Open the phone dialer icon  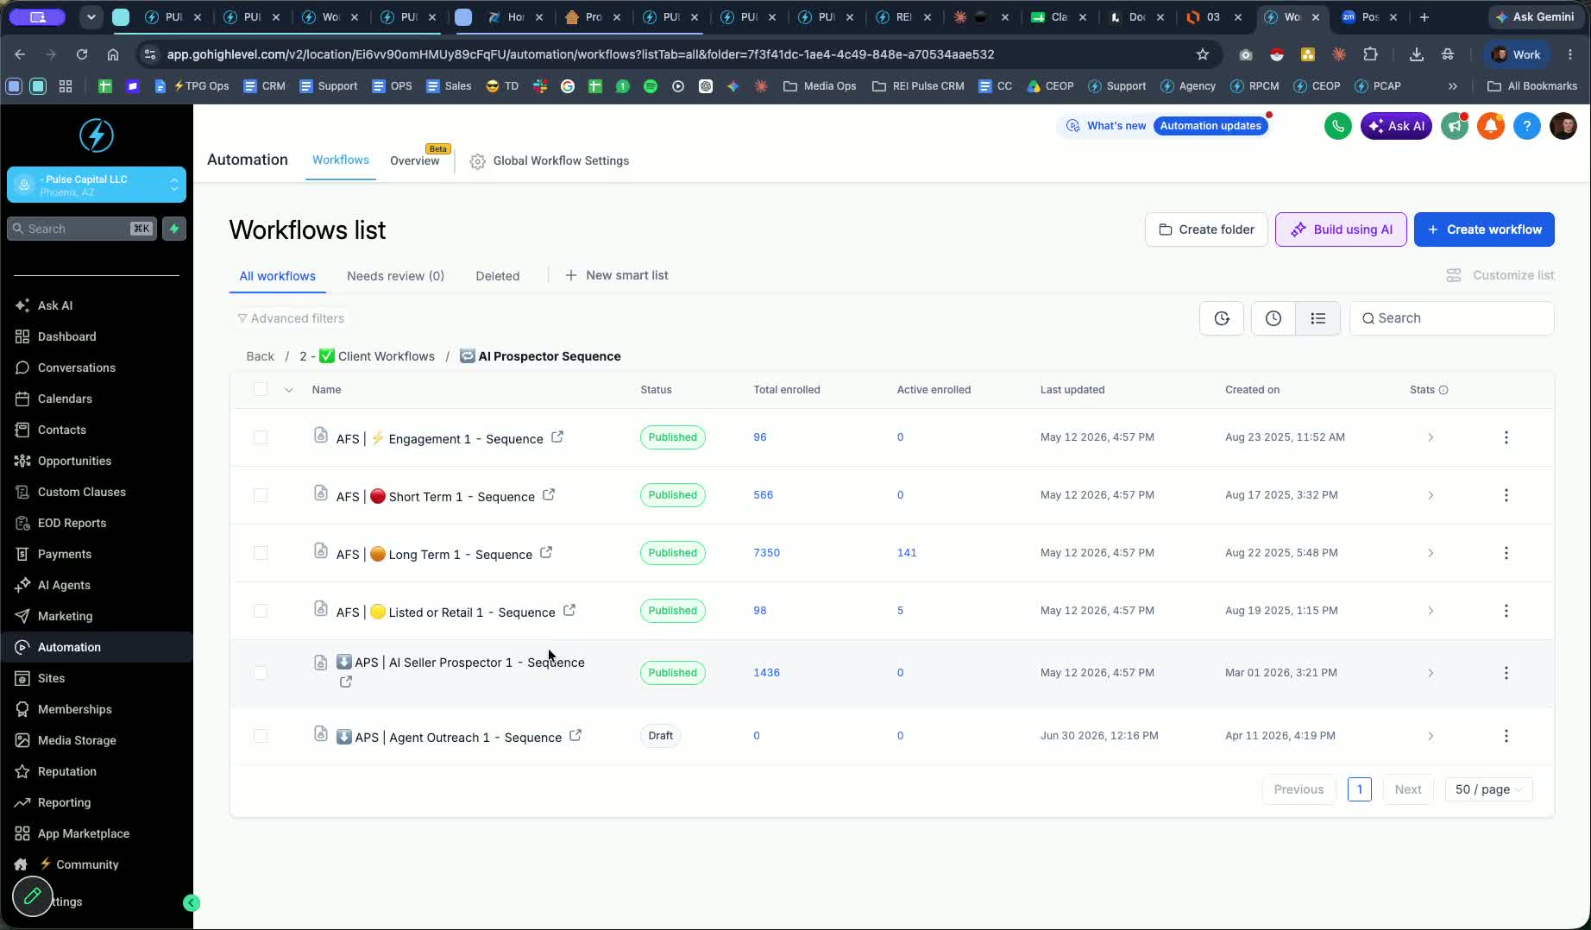coord(1337,126)
